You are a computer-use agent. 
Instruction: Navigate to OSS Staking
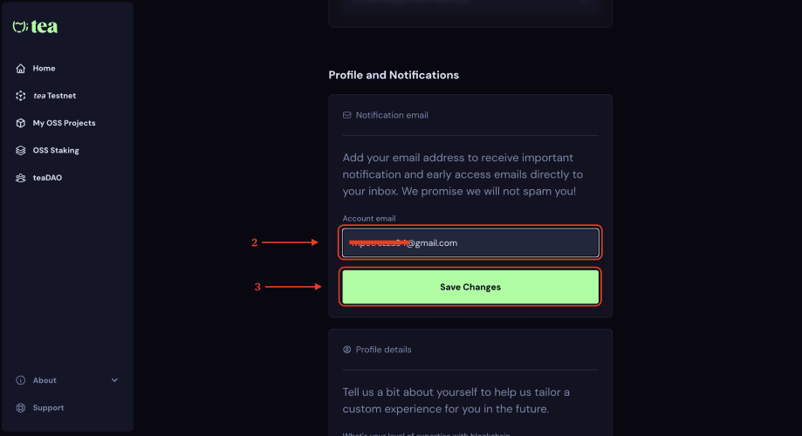pyautogui.click(x=56, y=151)
